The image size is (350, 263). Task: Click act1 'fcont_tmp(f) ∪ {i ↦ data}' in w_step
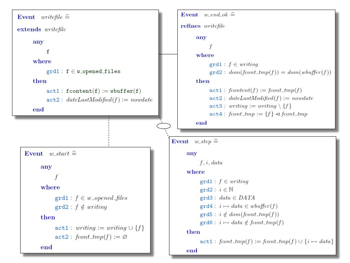(x=267, y=241)
